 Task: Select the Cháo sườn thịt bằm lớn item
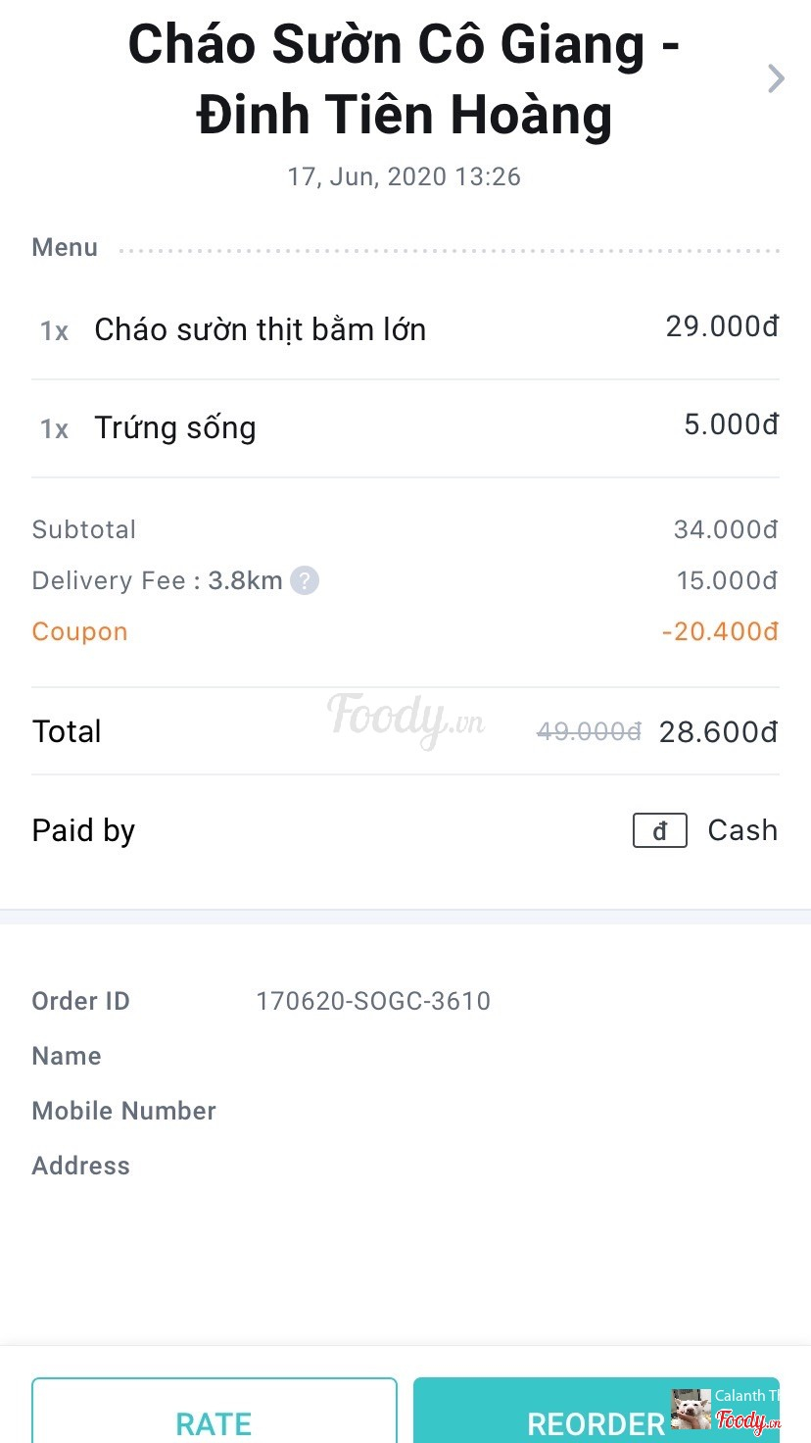point(260,329)
